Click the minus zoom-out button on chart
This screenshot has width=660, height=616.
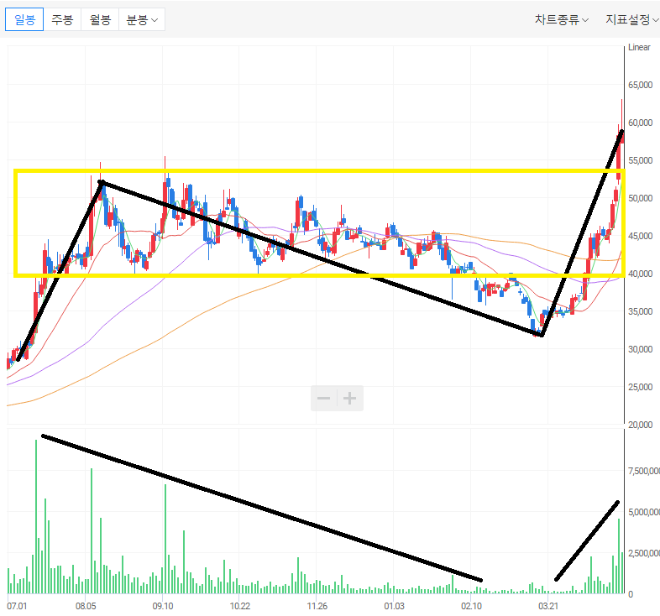(x=323, y=398)
